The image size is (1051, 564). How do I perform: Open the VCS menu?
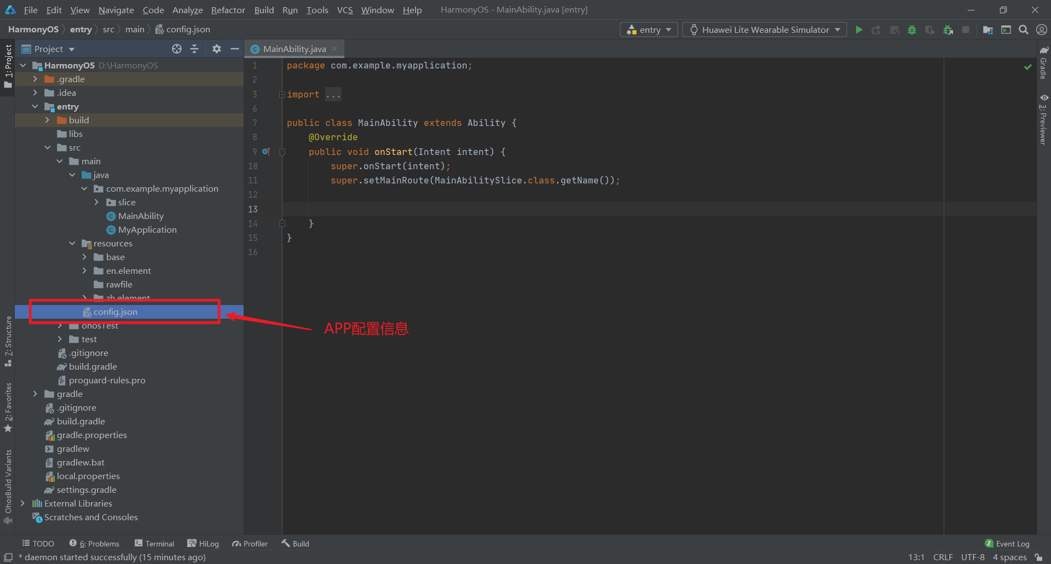(x=345, y=10)
